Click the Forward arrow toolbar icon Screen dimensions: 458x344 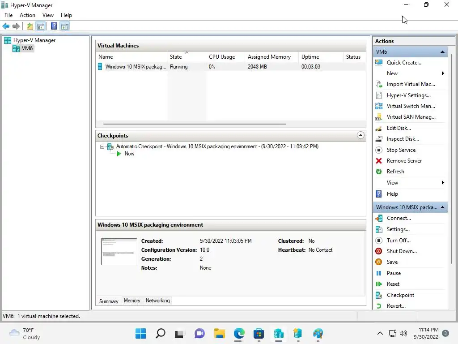click(16, 26)
